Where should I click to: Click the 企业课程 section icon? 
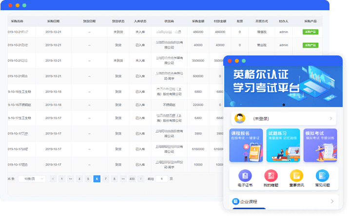click(x=235, y=201)
